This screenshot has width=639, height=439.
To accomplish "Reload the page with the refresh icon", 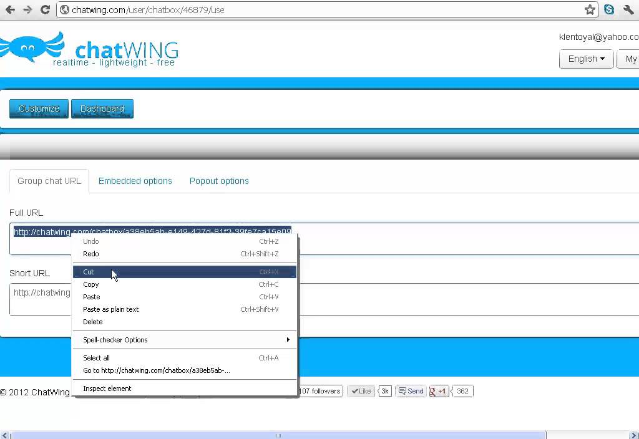I will click(x=45, y=9).
